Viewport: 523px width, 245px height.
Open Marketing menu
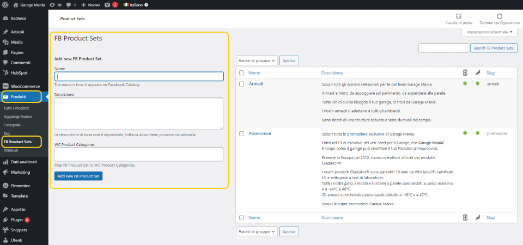pos(20,173)
